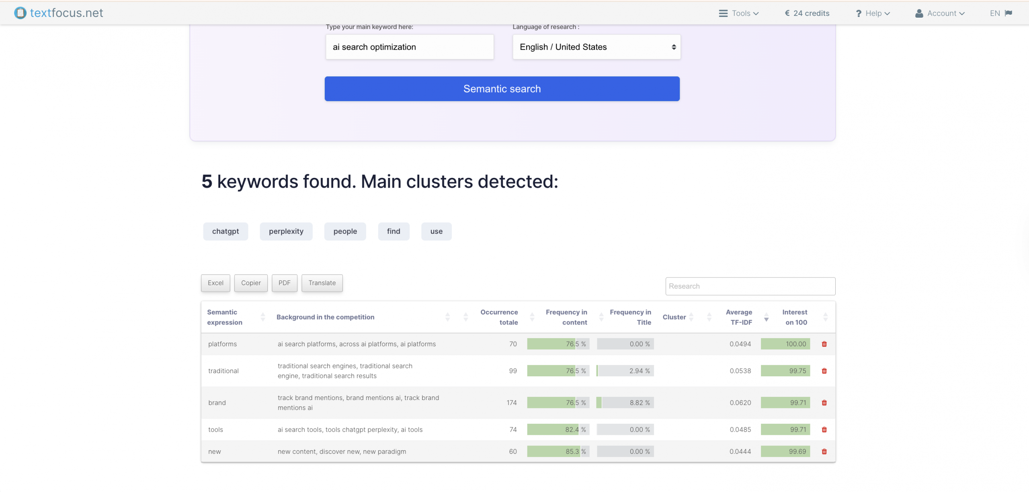
Task: Sort by Semantic expression column arrows
Action: click(x=263, y=317)
